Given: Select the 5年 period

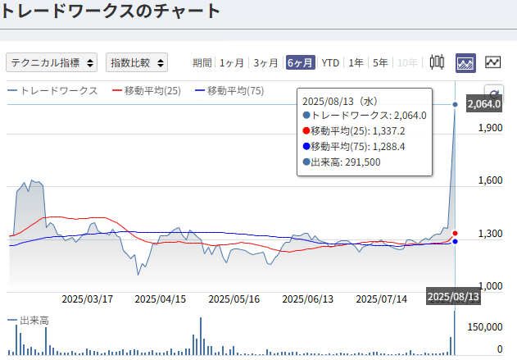Looking at the screenshot, I should tap(380, 62).
